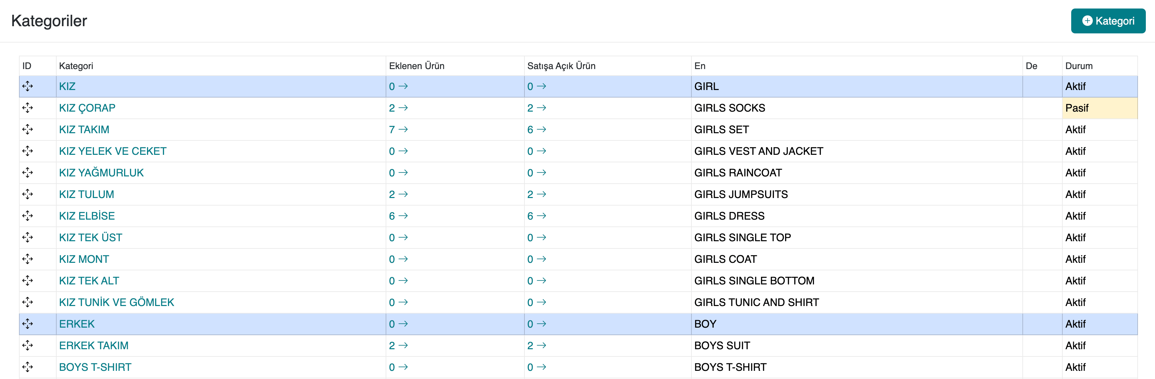1155x379 pixels.
Task: Click the reorder handle beside KIZ TULUM
Action: [27, 194]
